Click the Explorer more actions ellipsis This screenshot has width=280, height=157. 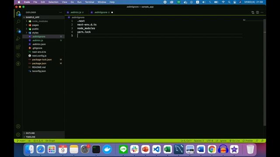click(x=60, y=13)
